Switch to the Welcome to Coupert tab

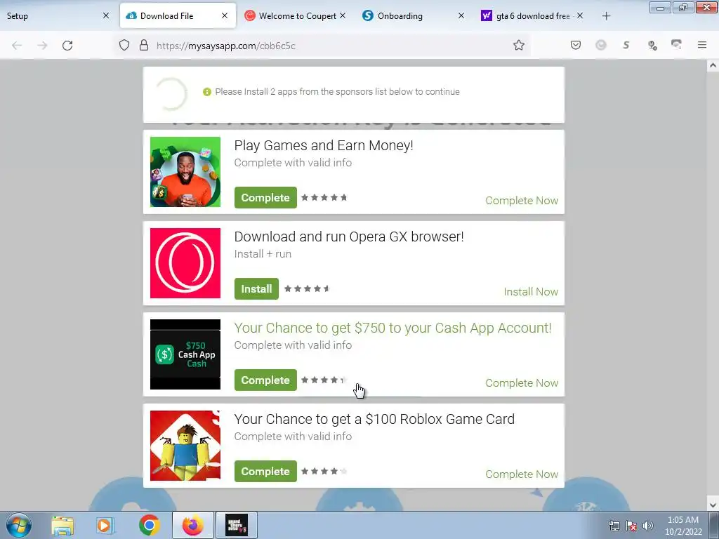pos(296,16)
